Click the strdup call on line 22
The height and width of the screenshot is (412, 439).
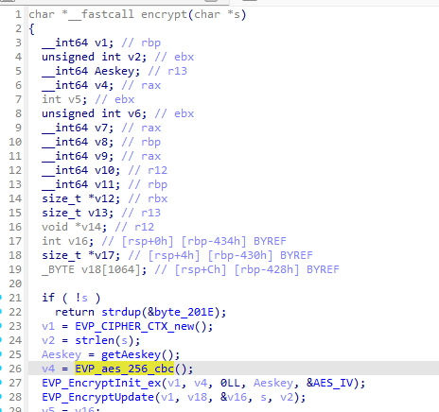pos(121,312)
